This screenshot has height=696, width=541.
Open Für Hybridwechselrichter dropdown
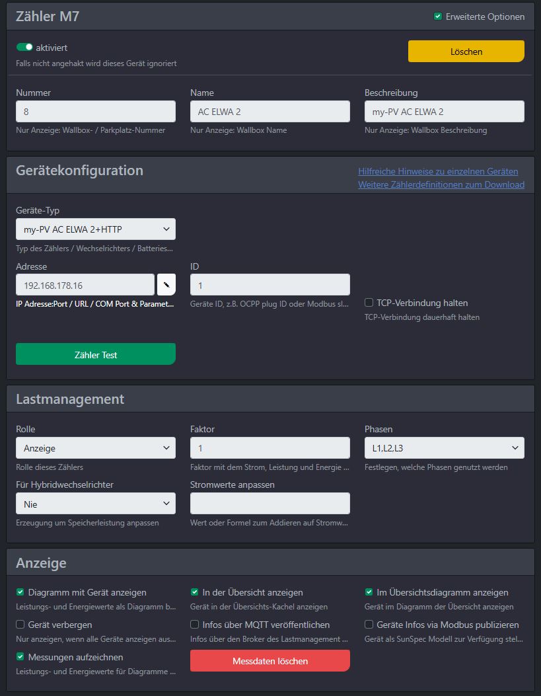point(96,504)
